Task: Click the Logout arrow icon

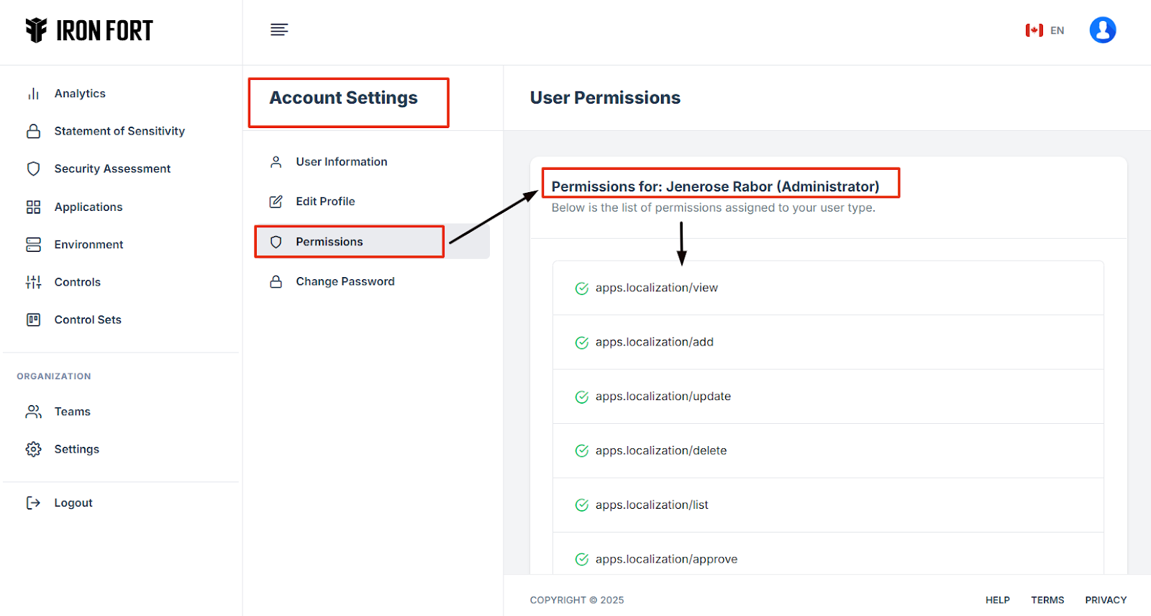Action: (x=33, y=503)
